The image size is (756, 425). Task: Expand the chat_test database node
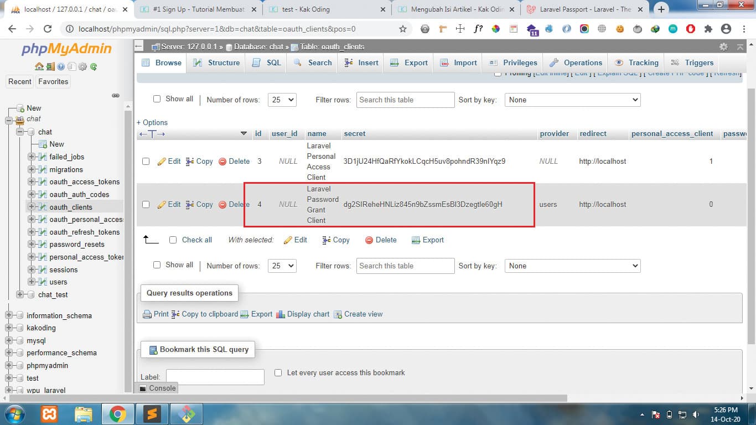(19, 294)
